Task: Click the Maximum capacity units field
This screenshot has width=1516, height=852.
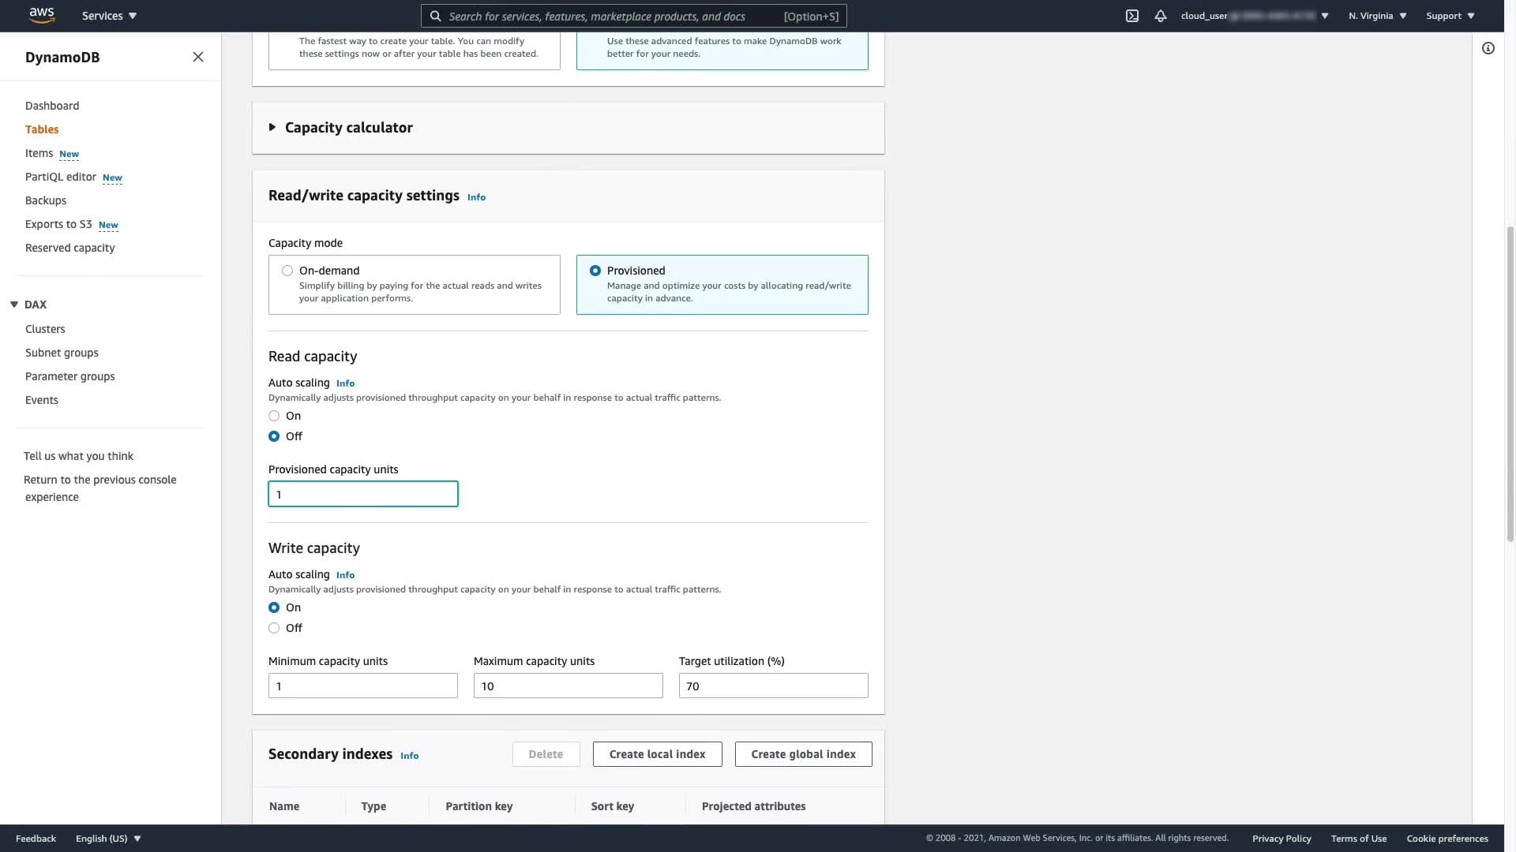Action: coord(568,686)
